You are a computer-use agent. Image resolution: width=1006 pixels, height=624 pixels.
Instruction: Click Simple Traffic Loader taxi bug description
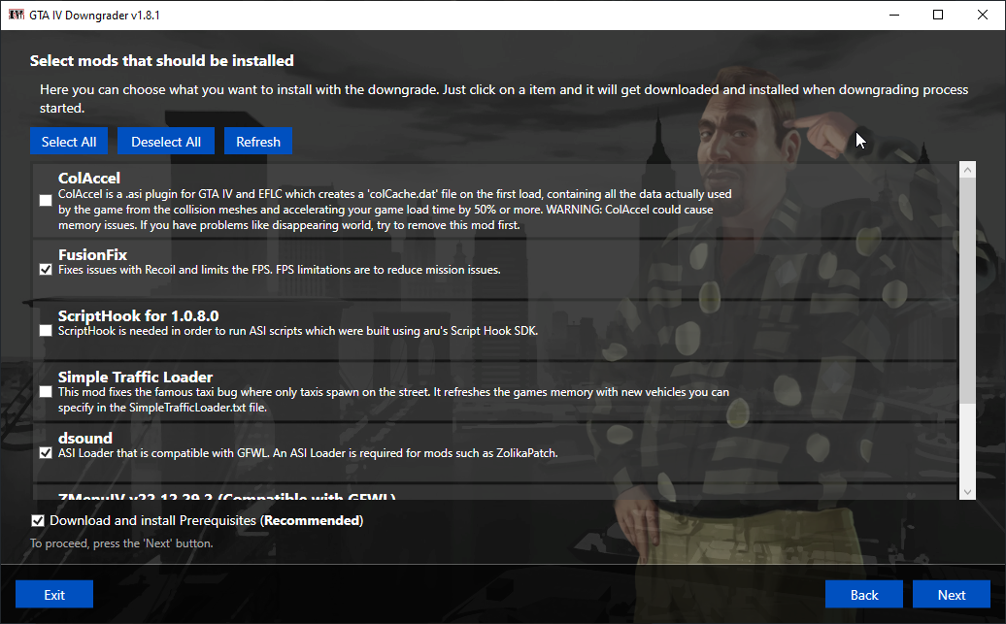click(393, 400)
